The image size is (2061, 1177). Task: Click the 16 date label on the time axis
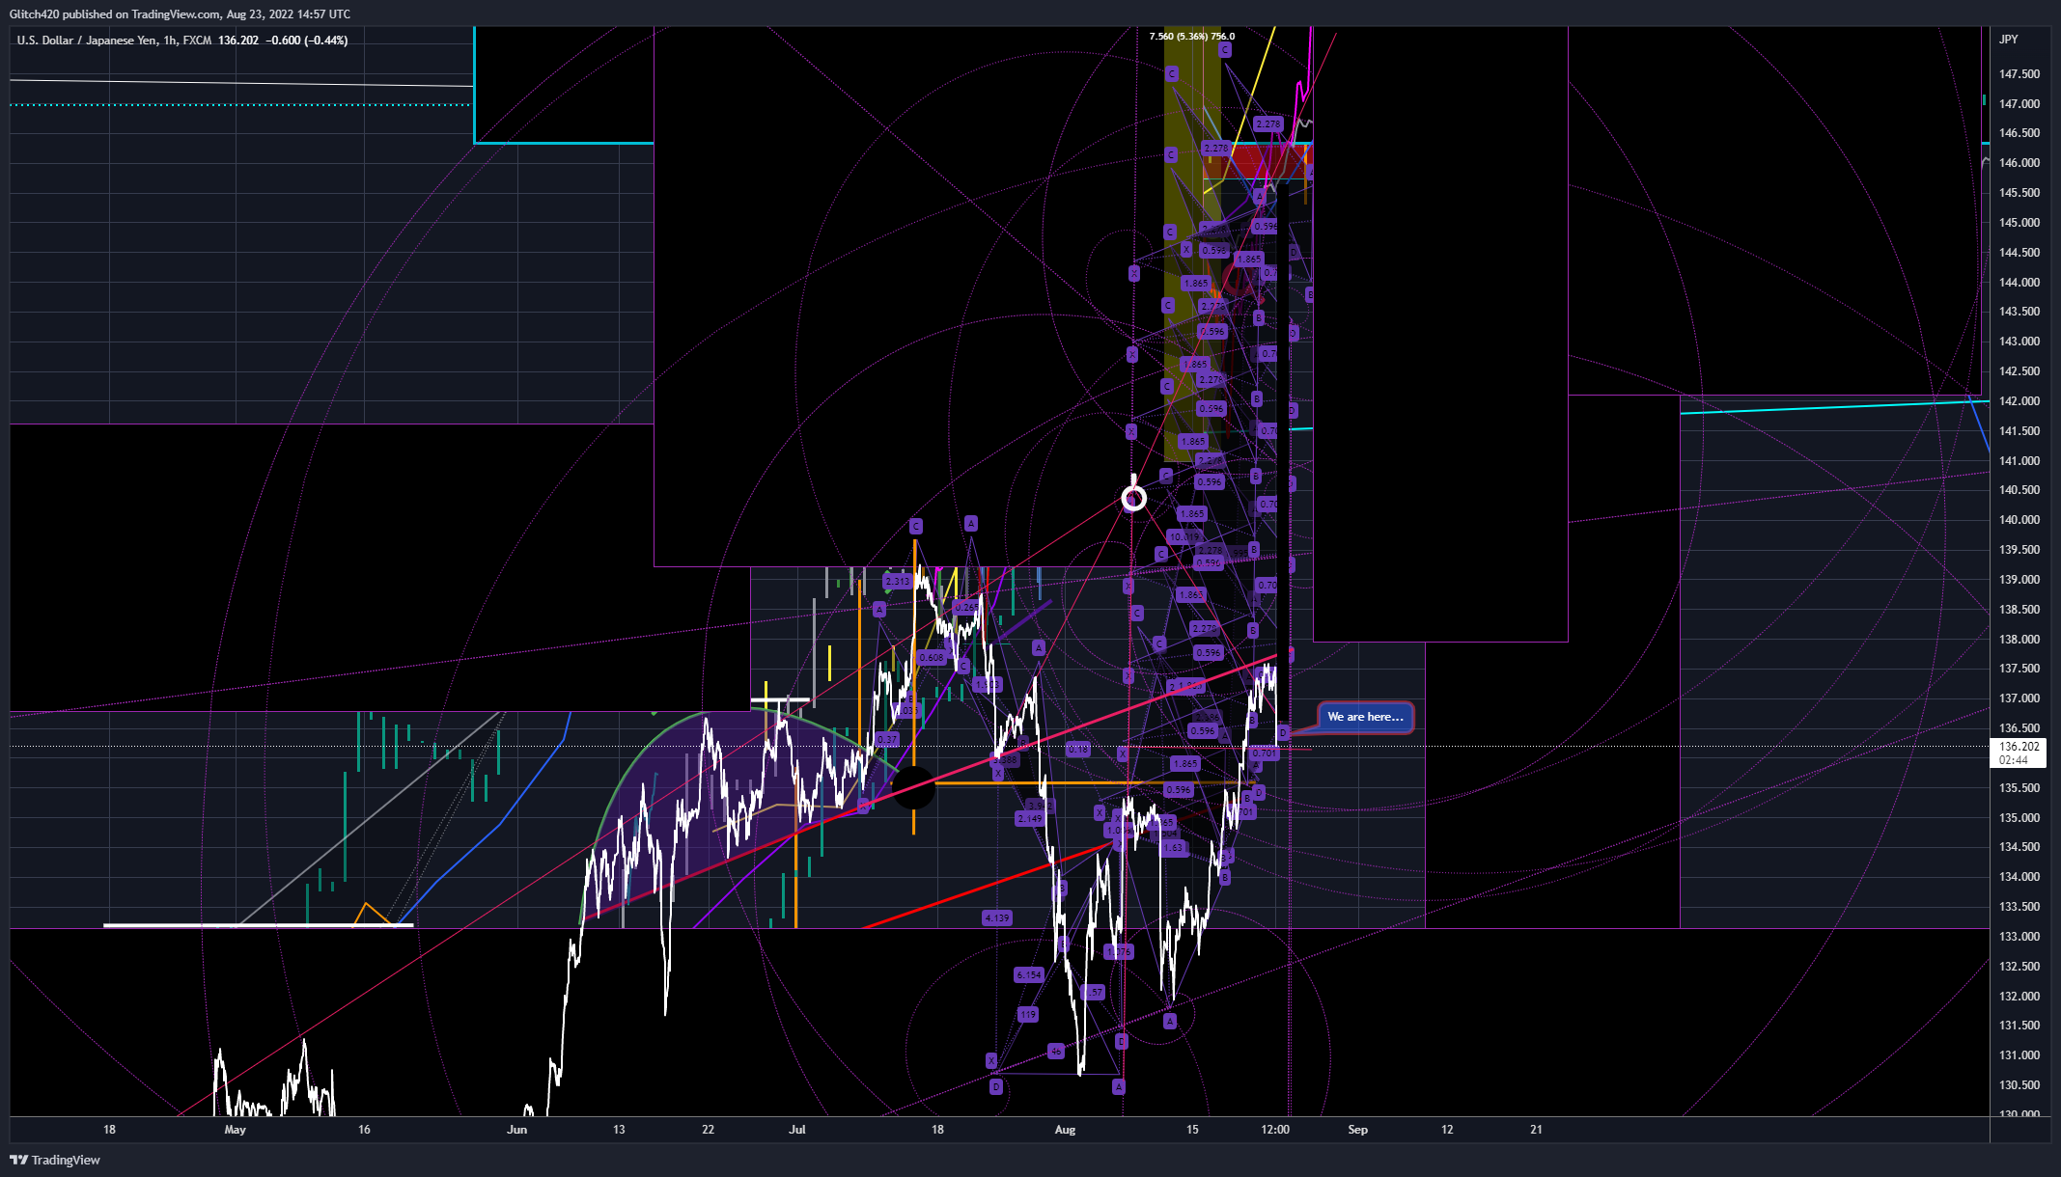[364, 1130]
